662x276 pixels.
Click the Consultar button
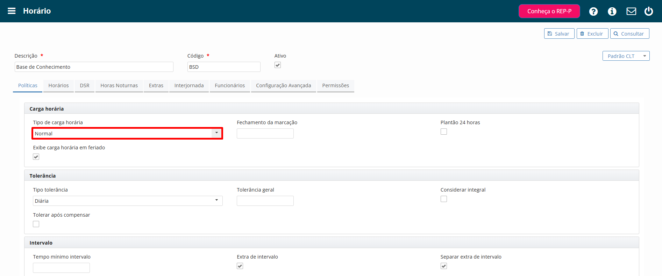tap(629, 33)
